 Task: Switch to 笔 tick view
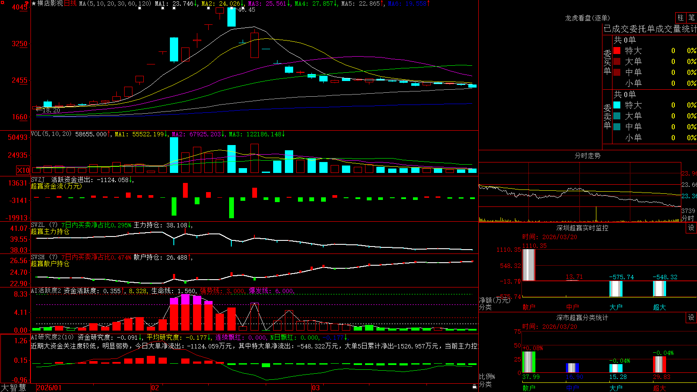tap(691, 17)
